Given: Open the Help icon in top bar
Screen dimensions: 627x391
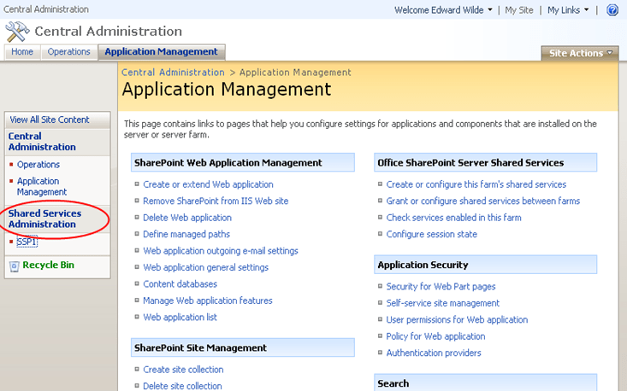Looking at the screenshot, I should click(612, 10).
